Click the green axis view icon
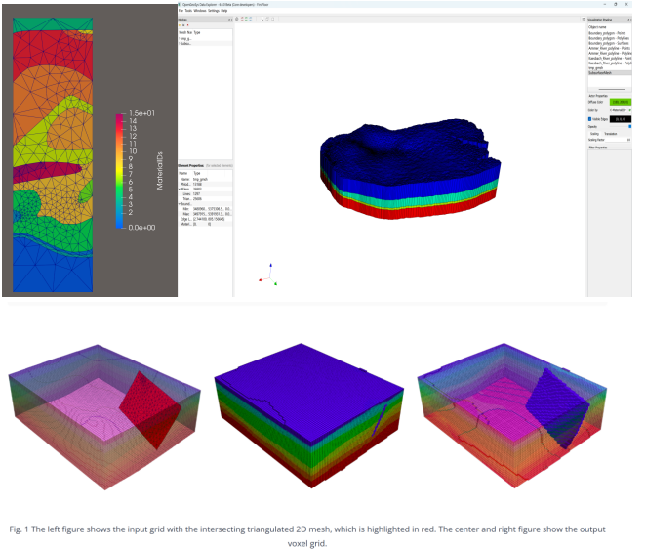645x550 pixels. (x=246, y=19)
